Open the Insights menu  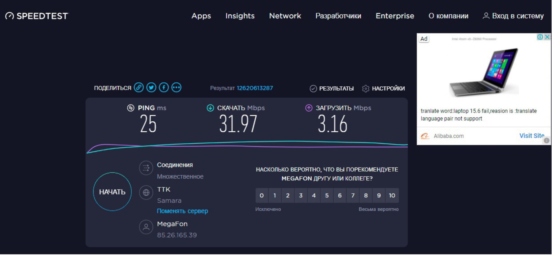coord(240,16)
